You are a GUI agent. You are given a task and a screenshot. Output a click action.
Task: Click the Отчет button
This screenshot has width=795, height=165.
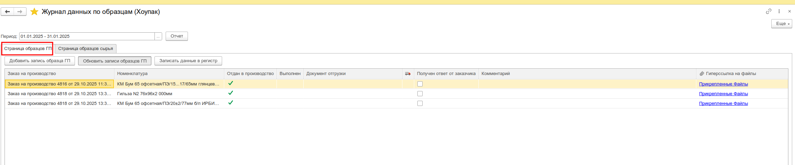coord(177,36)
